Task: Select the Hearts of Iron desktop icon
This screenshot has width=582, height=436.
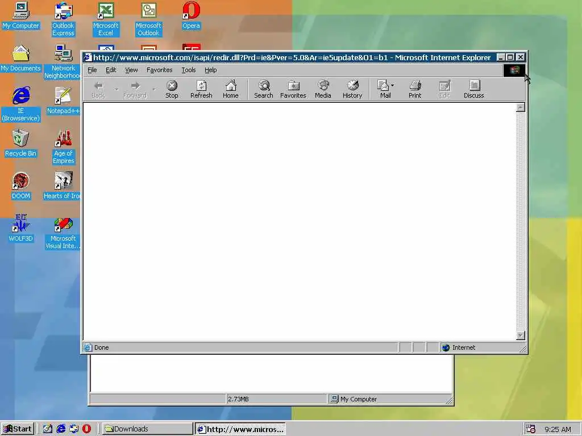Action: point(63,186)
